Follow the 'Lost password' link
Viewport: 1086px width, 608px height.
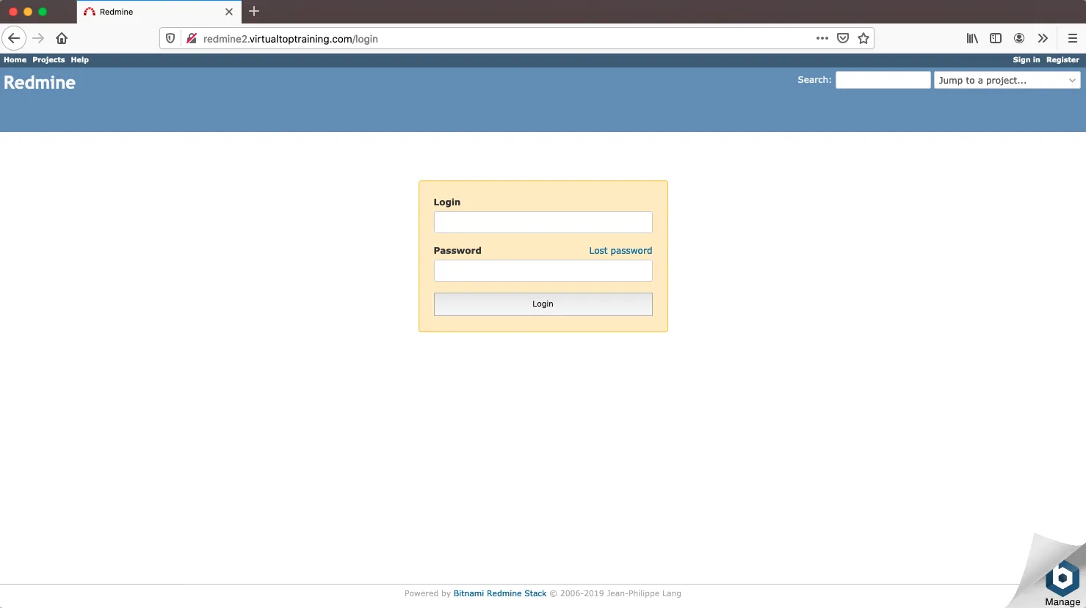tap(620, 251)
